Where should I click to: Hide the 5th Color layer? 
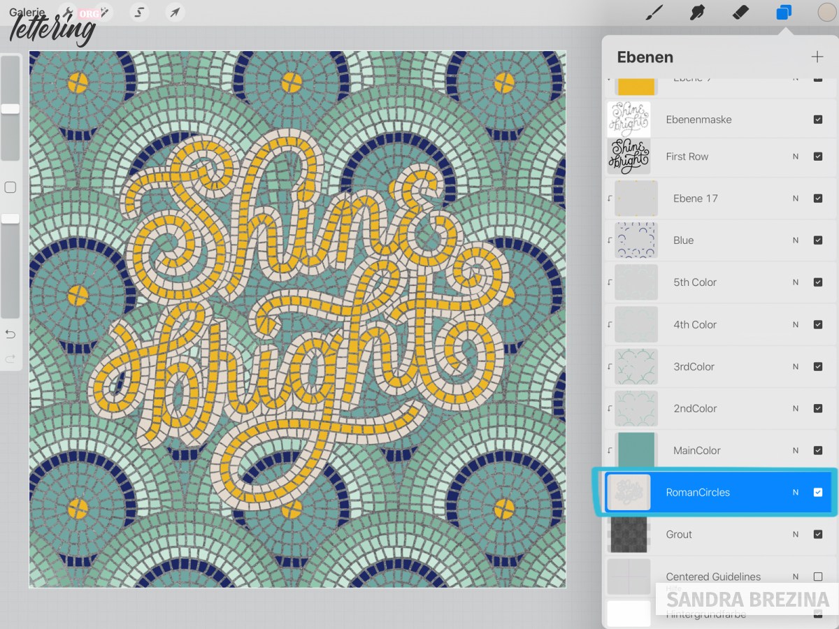[818, 282]
